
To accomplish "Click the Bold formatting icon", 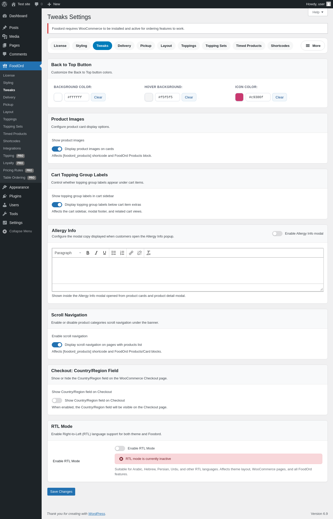I will pos(88,253).
